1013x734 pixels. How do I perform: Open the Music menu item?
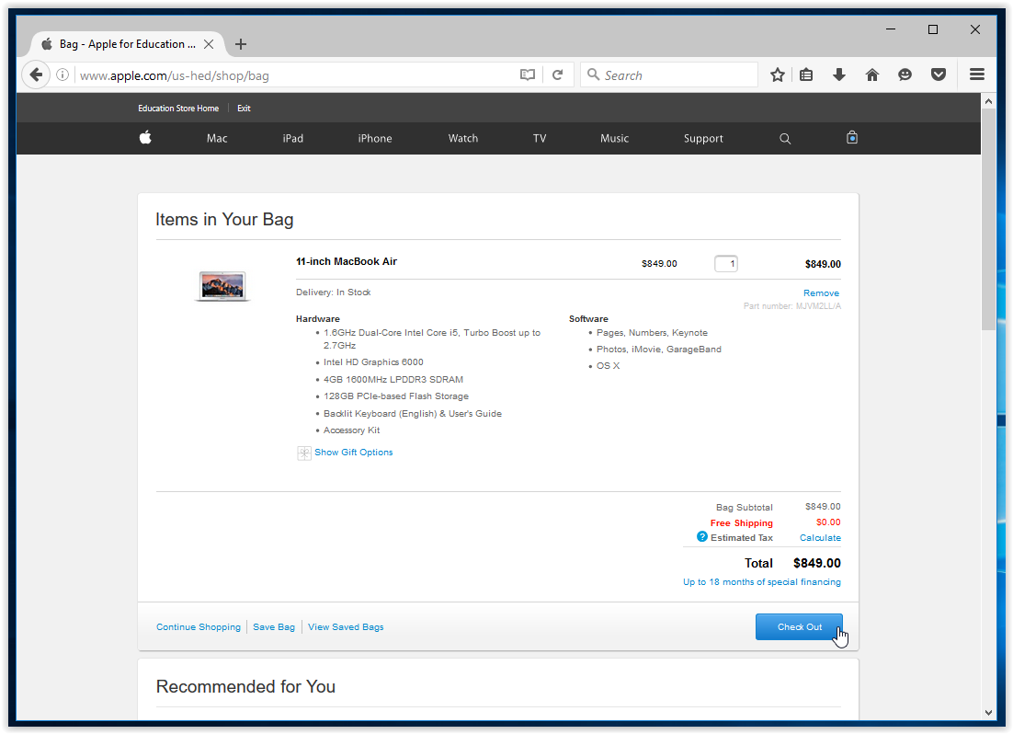(x=614, y=138)
